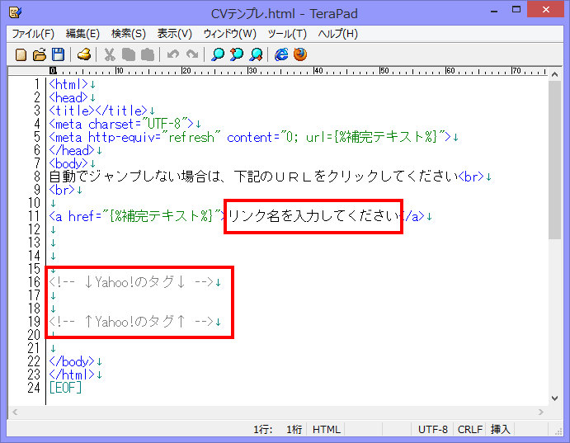Click the http-equiv="refresh" meta line
This screenshot has height=443, width=570.
tap(250, 138)
